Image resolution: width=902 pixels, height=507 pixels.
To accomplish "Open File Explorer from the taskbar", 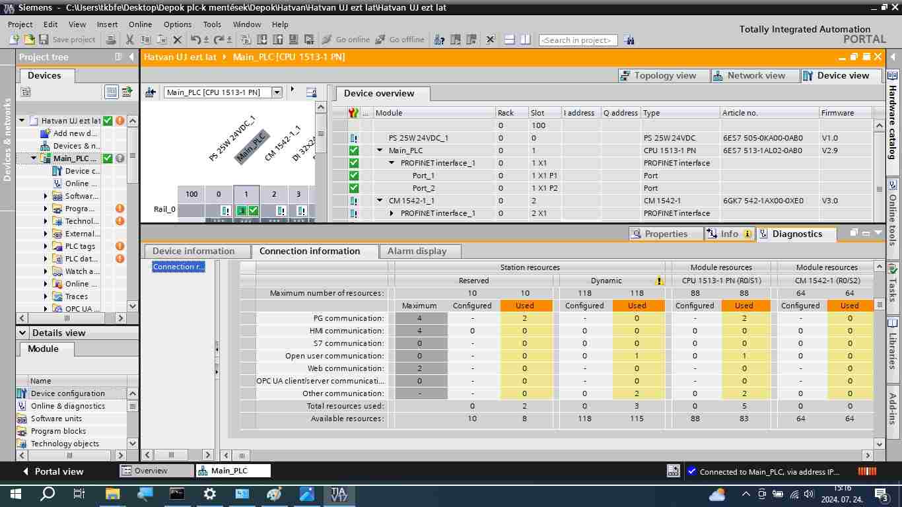I will [112, 493].
